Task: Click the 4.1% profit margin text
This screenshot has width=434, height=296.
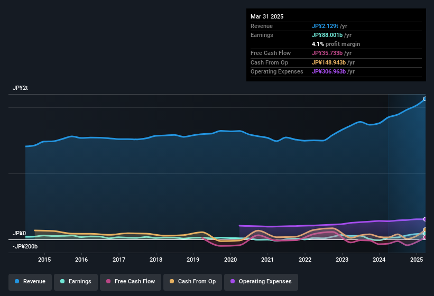Action: click(x=336, y=44)
